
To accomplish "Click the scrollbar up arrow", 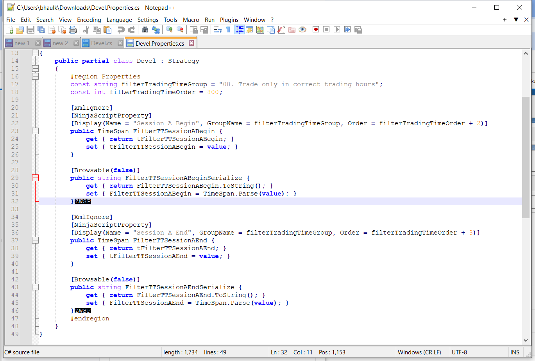I will pyautogui.click(x=526, y=53).
